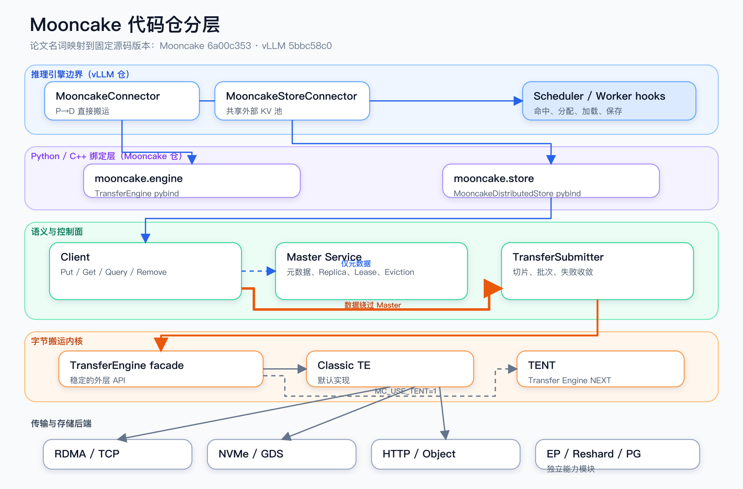Click the 'MooncakeDistributedStore pybind' text
Viewport: 743px width, 489px height.
(x=517, y=193)
